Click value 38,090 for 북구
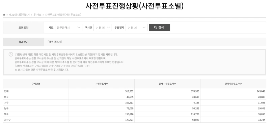This screenshot has height=127, width=270. [x=261, y=114]
